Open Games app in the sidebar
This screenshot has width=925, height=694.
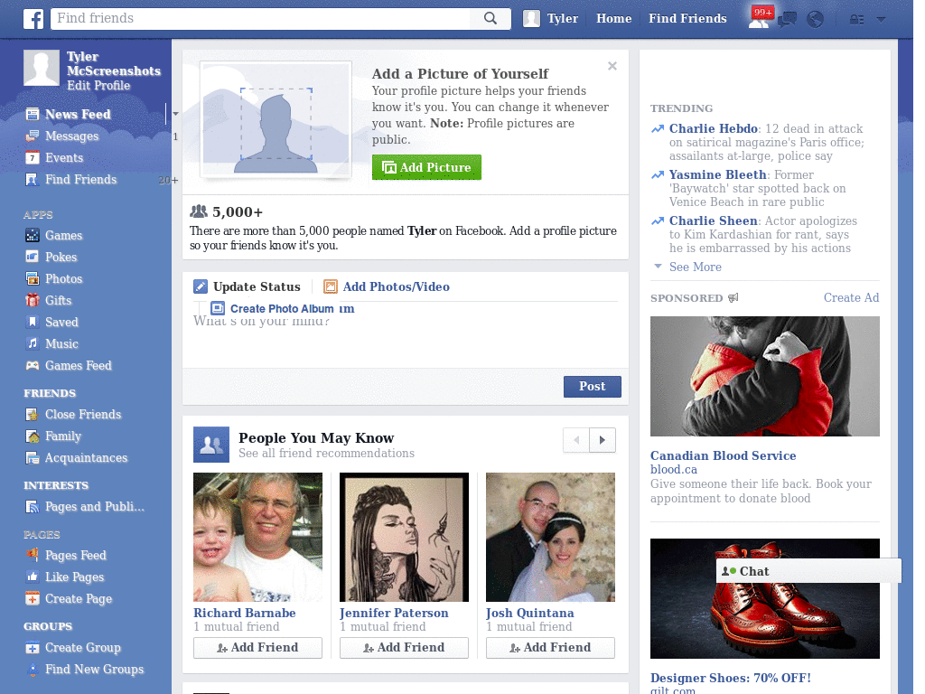[x=64, y=236]
